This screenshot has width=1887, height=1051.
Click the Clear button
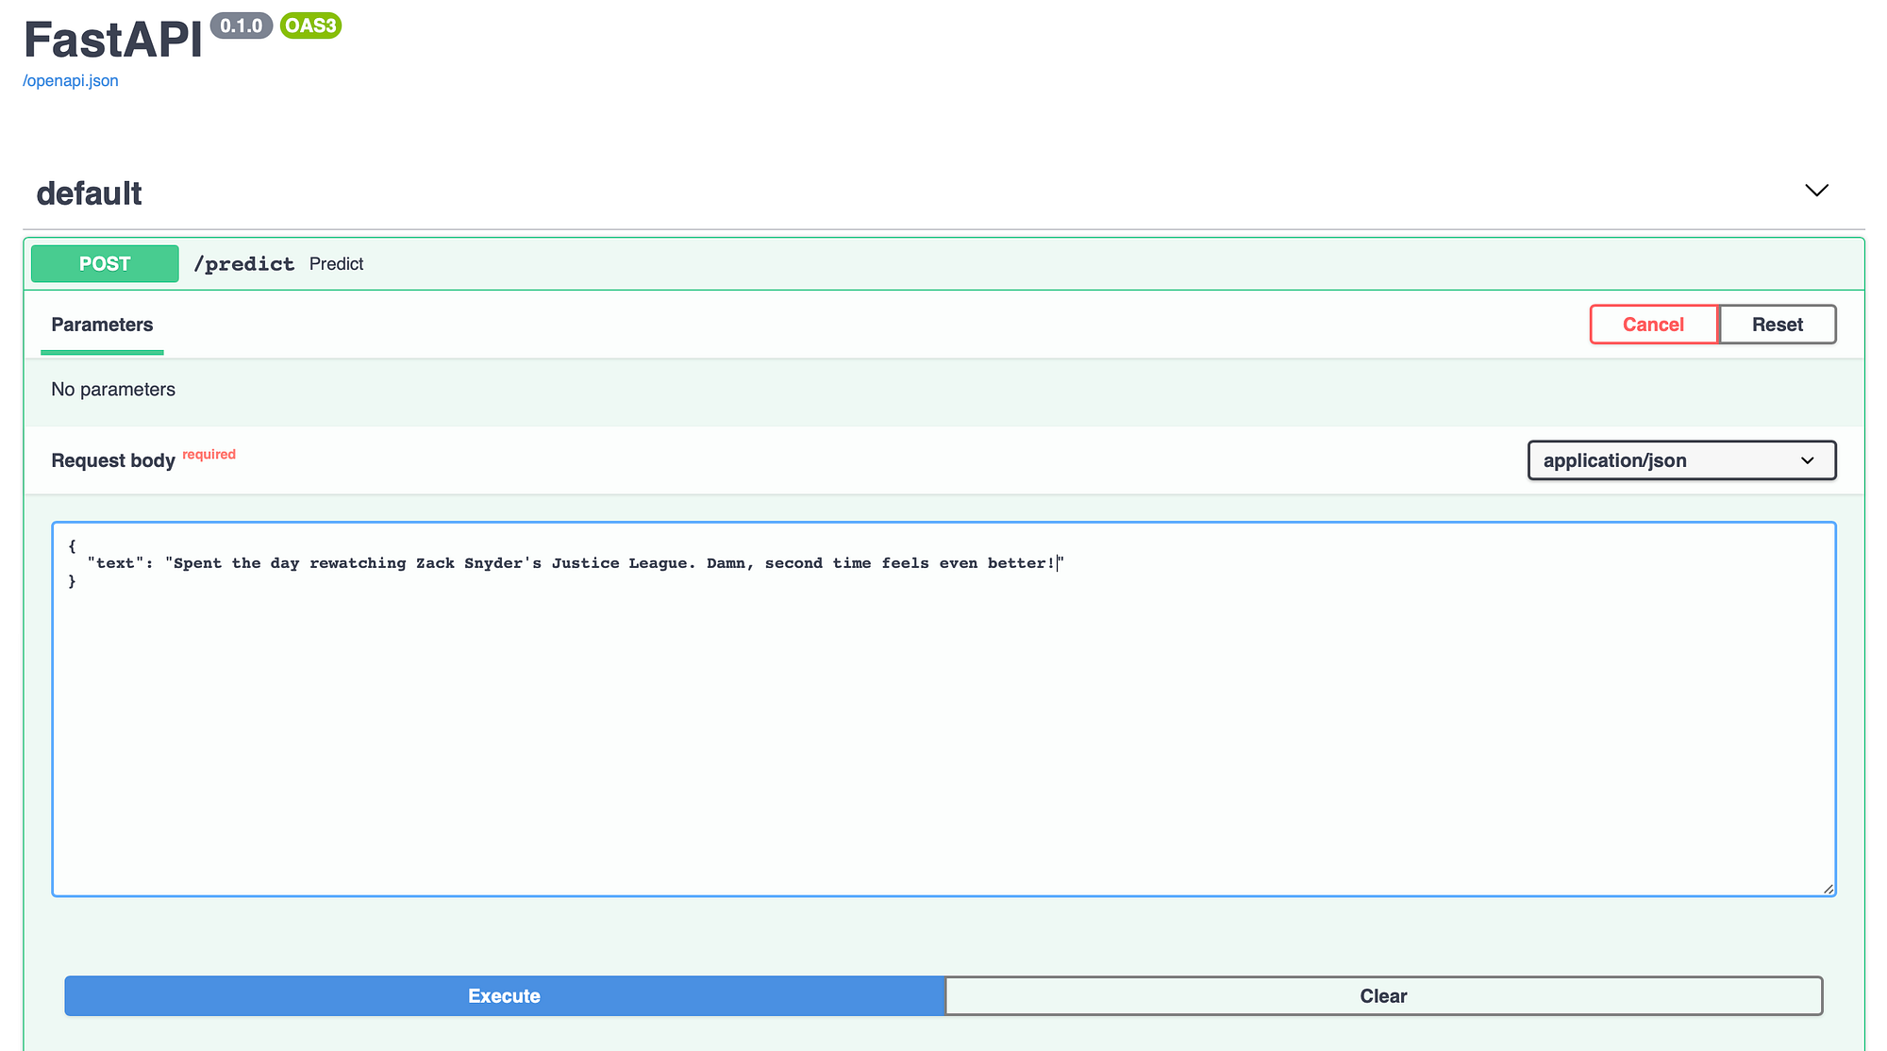coord(1383,996)
